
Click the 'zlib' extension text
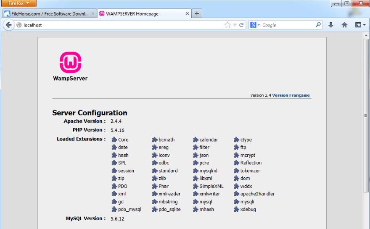click(x=162, y=178)
